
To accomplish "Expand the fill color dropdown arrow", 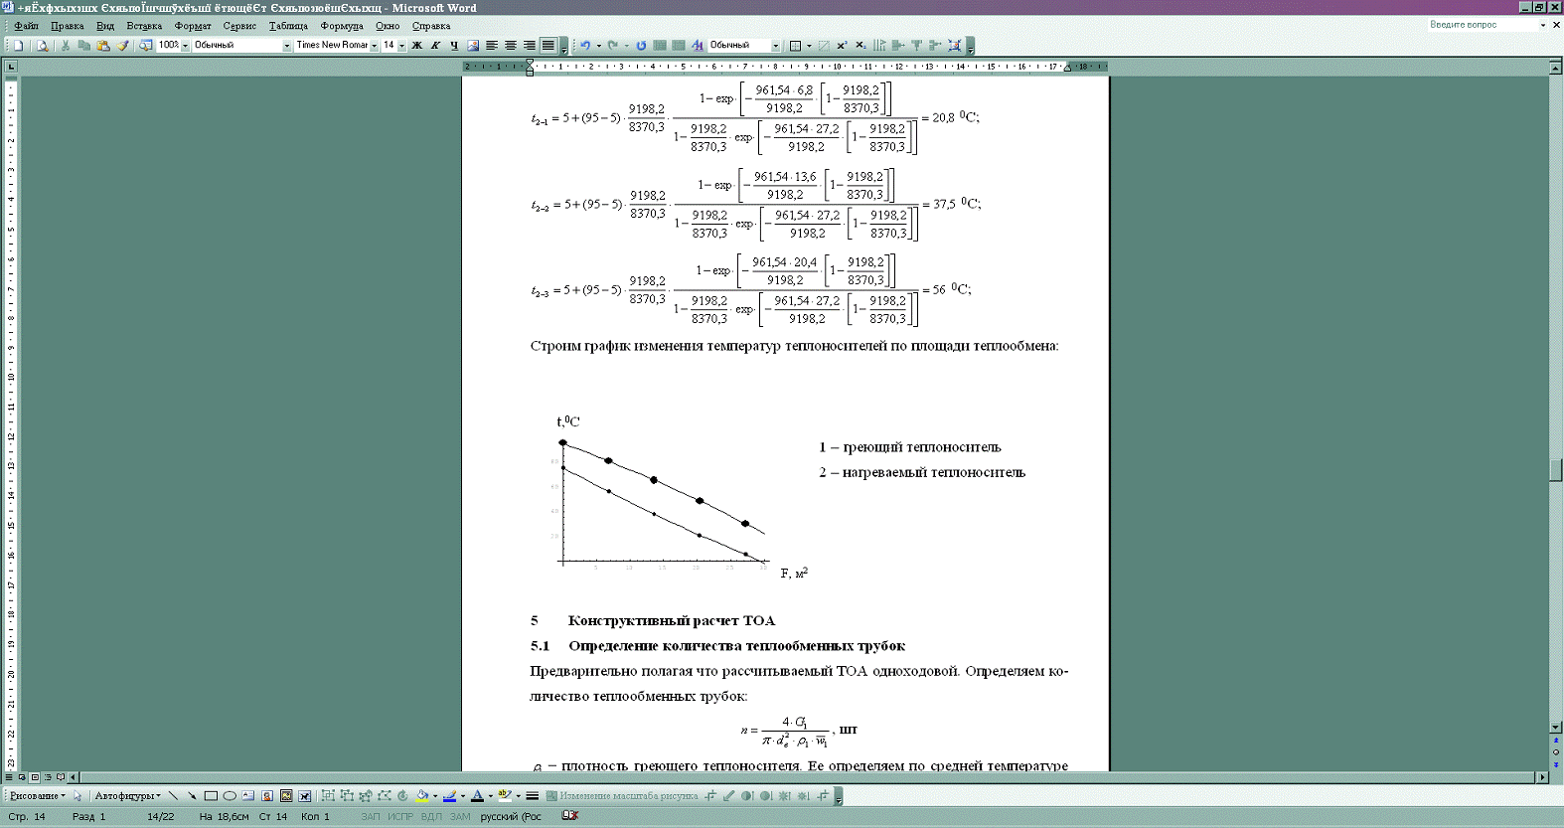I will tap(435, 796).
